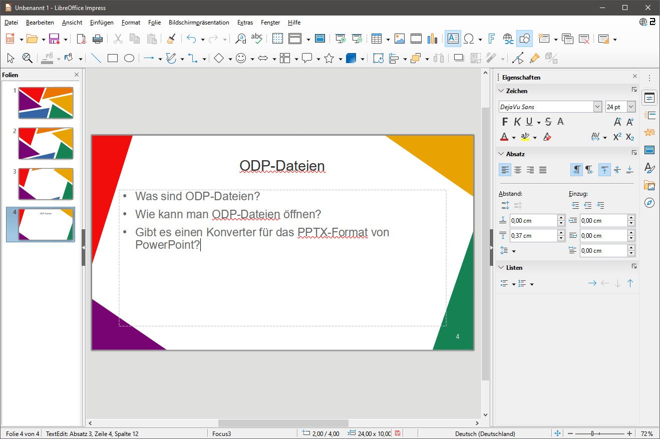The width and height of the screenshot is (660, 439).
Task: Click Deutsch (Deutschland) language in status bar
Action: 485,433
